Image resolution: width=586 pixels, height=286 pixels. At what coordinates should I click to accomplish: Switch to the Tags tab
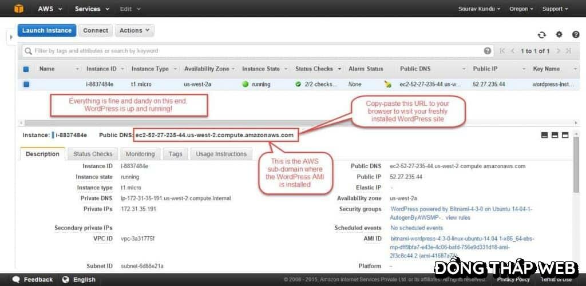coord(175,154)
